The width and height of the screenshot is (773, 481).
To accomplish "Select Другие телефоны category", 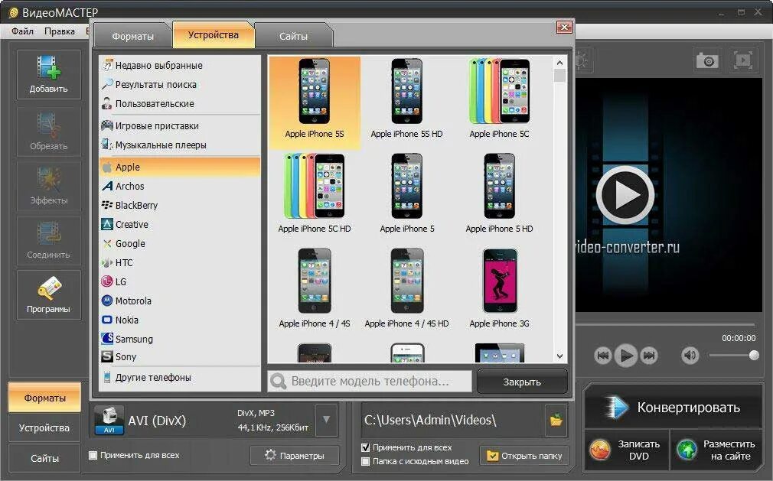I will [179, 378].
